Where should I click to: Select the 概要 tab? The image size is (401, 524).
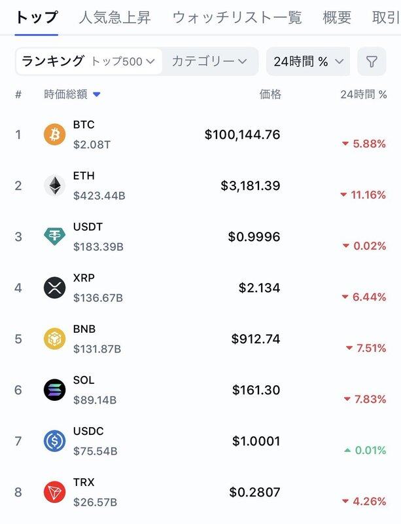[337, 17]
